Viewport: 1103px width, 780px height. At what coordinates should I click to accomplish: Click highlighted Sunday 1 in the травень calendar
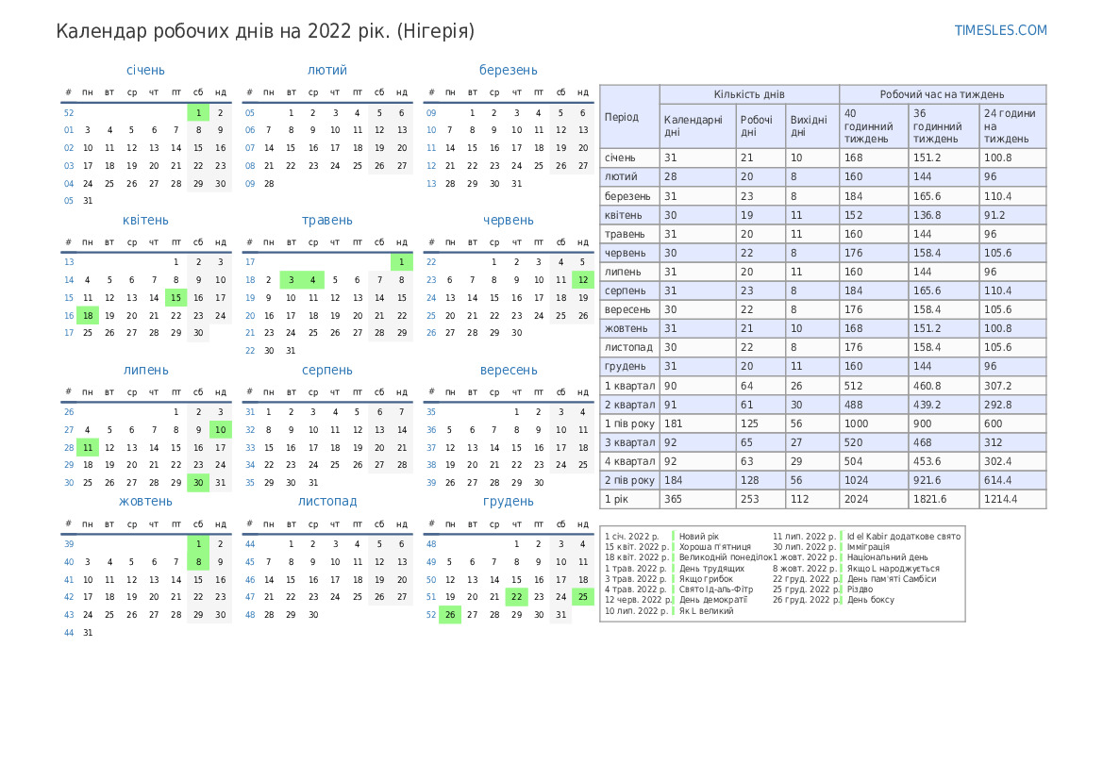click(x=402, y=261)
